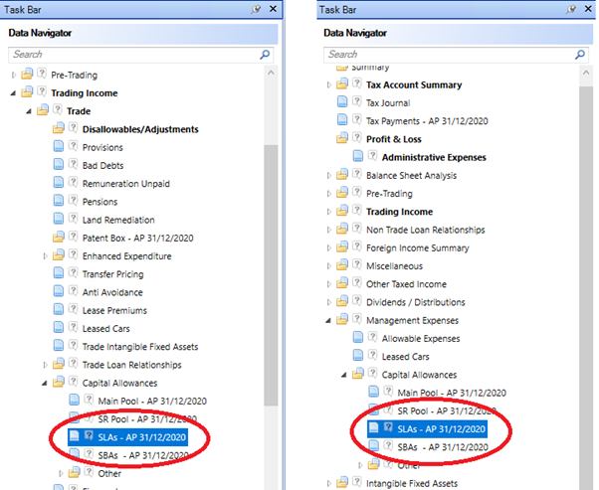Select Pre-Trading in right panel

point(389,194)
